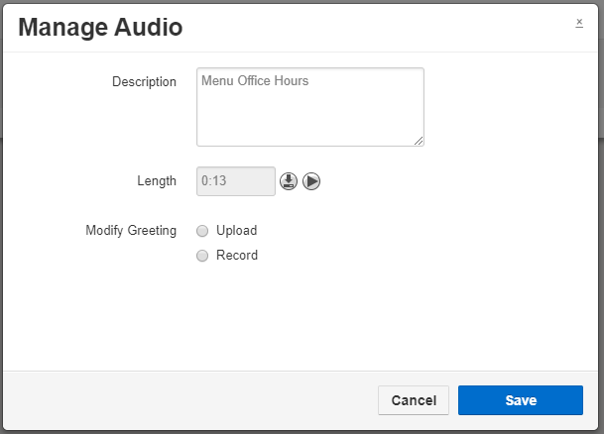
Task: Click the empty header area right of the title
Action: (x=377, y=27)
